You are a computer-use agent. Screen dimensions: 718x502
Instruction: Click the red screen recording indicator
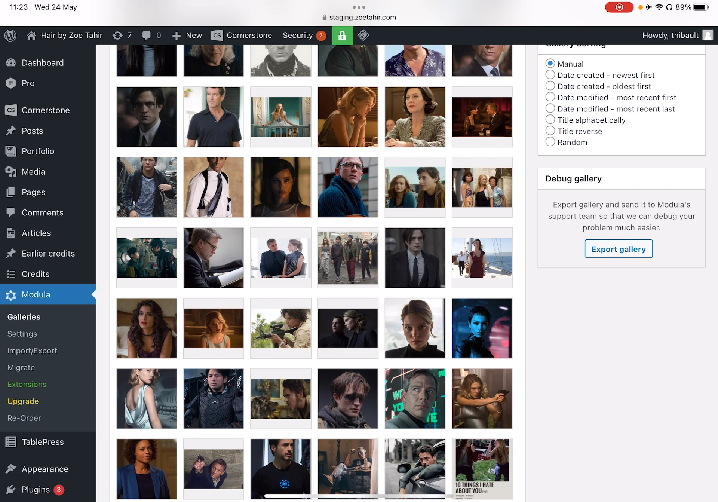coord(619,7)
